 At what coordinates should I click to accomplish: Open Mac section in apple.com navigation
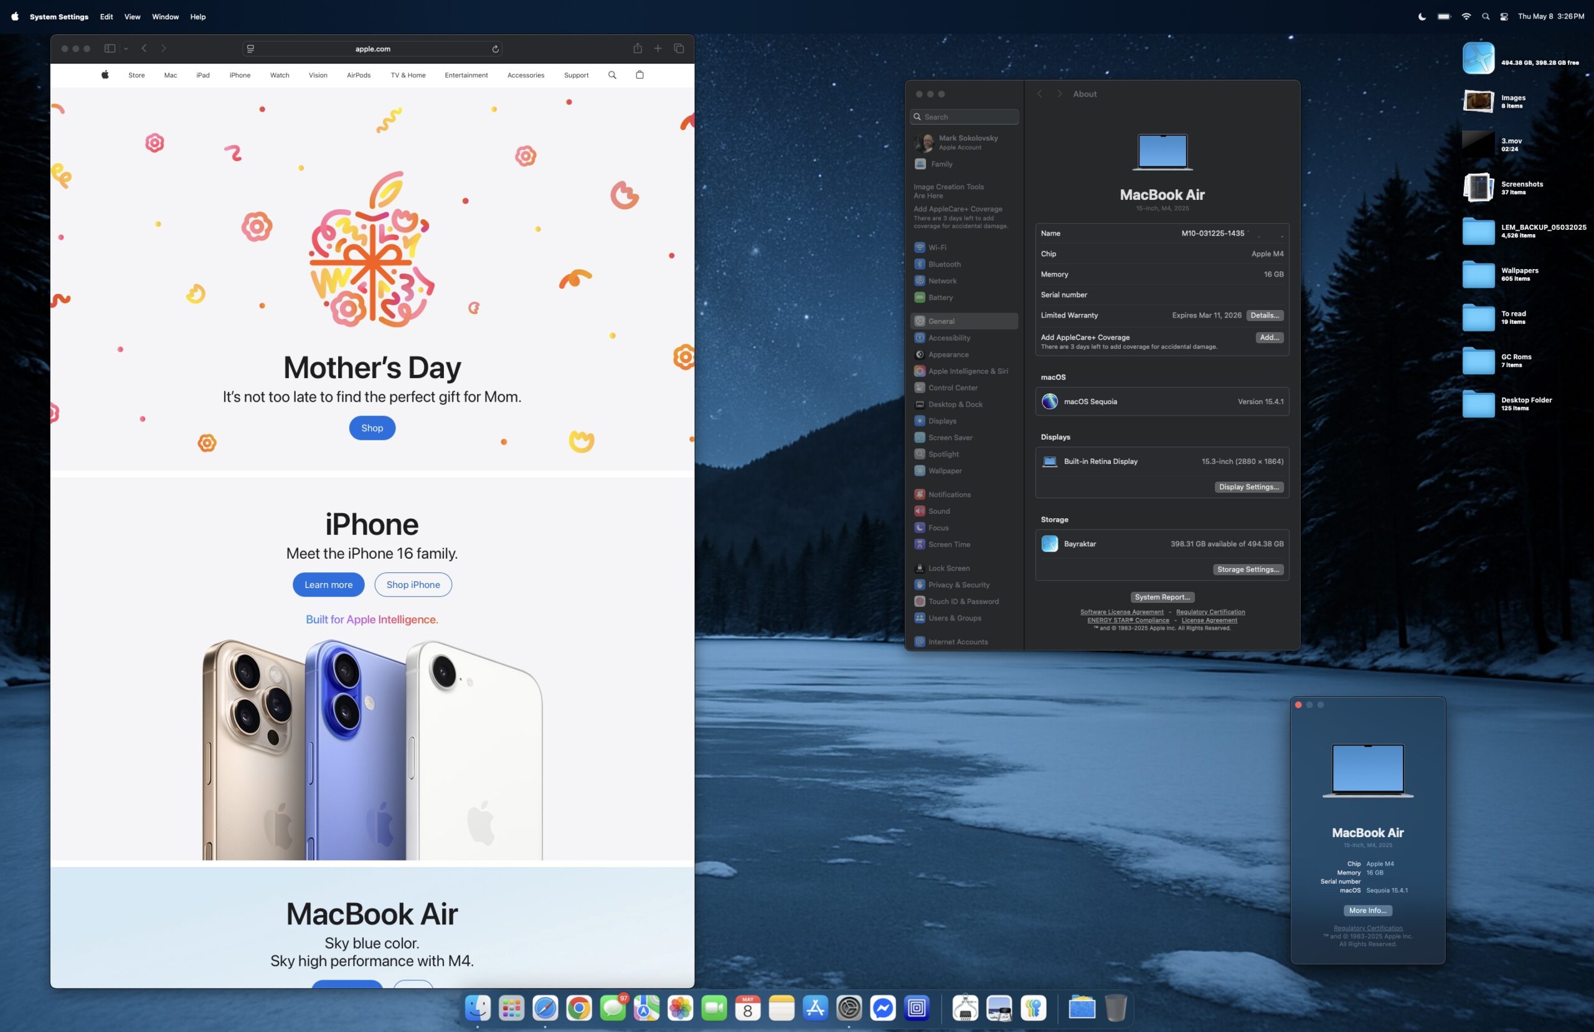(x=171, y=75)
